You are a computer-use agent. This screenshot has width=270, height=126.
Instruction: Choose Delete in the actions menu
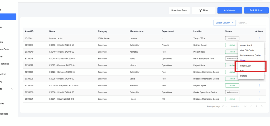pos(244,76)
